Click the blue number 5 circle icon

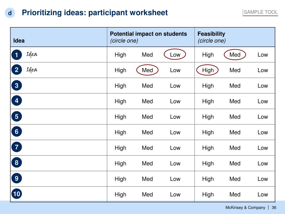coord(16,116)
